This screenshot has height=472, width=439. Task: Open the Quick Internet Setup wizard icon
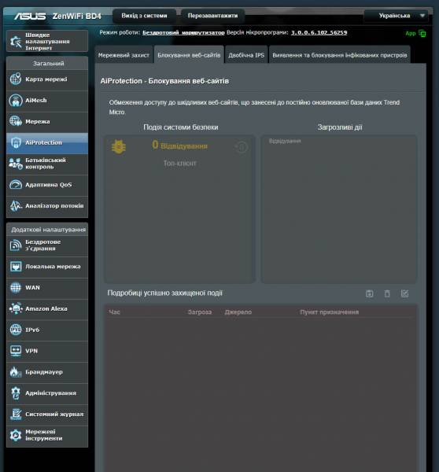16,42
